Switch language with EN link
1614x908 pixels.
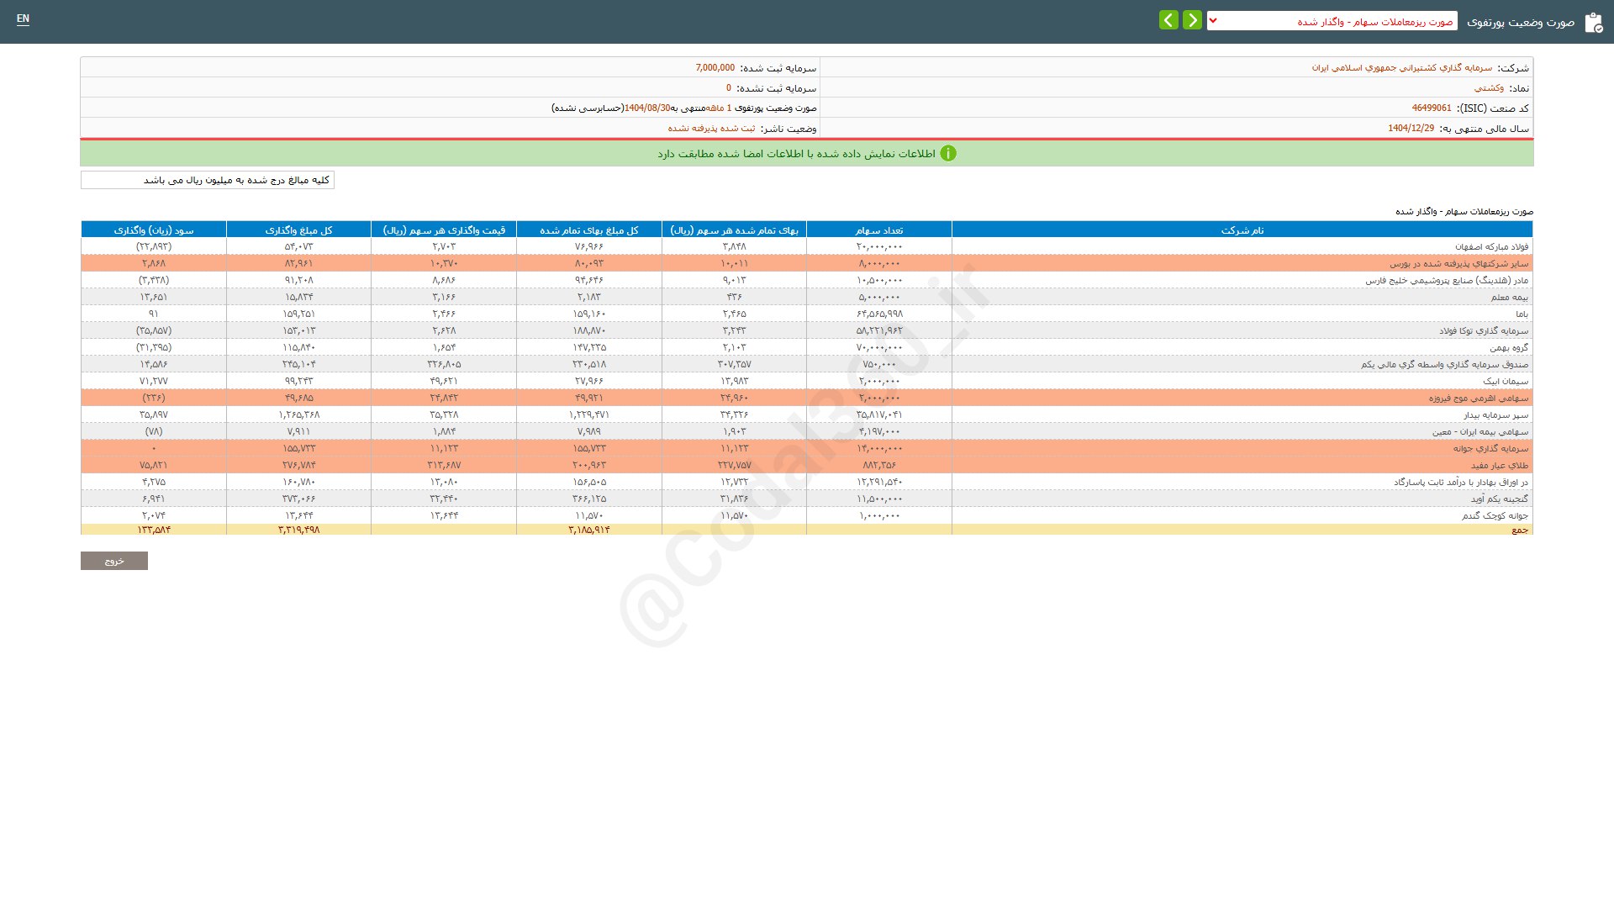pyautogui.click(x=23, y=18)
